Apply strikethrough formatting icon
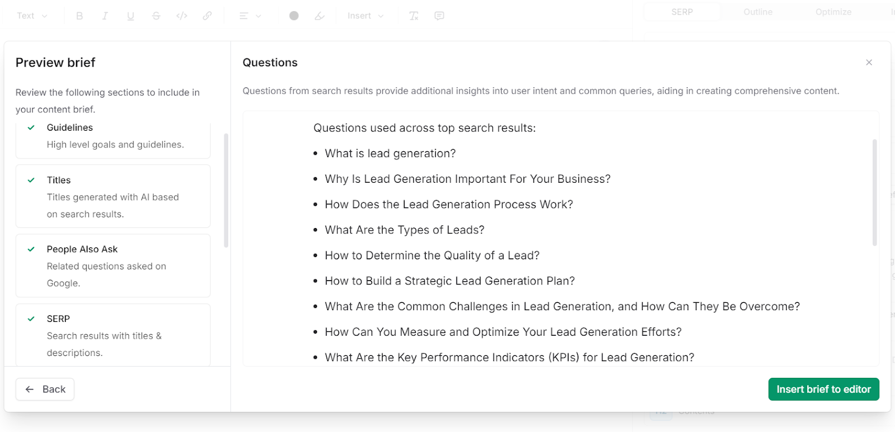This screenshot has width=895, height=432. click(x=156, y=16)
